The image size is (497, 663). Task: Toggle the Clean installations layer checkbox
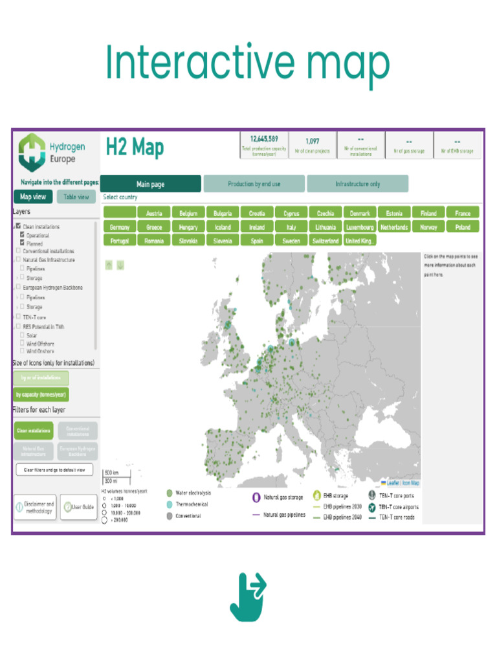18,226
